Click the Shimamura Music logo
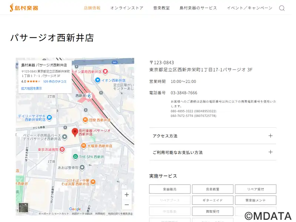The height and width of the screenshot is (222, 296). click(x=24, y=8)
